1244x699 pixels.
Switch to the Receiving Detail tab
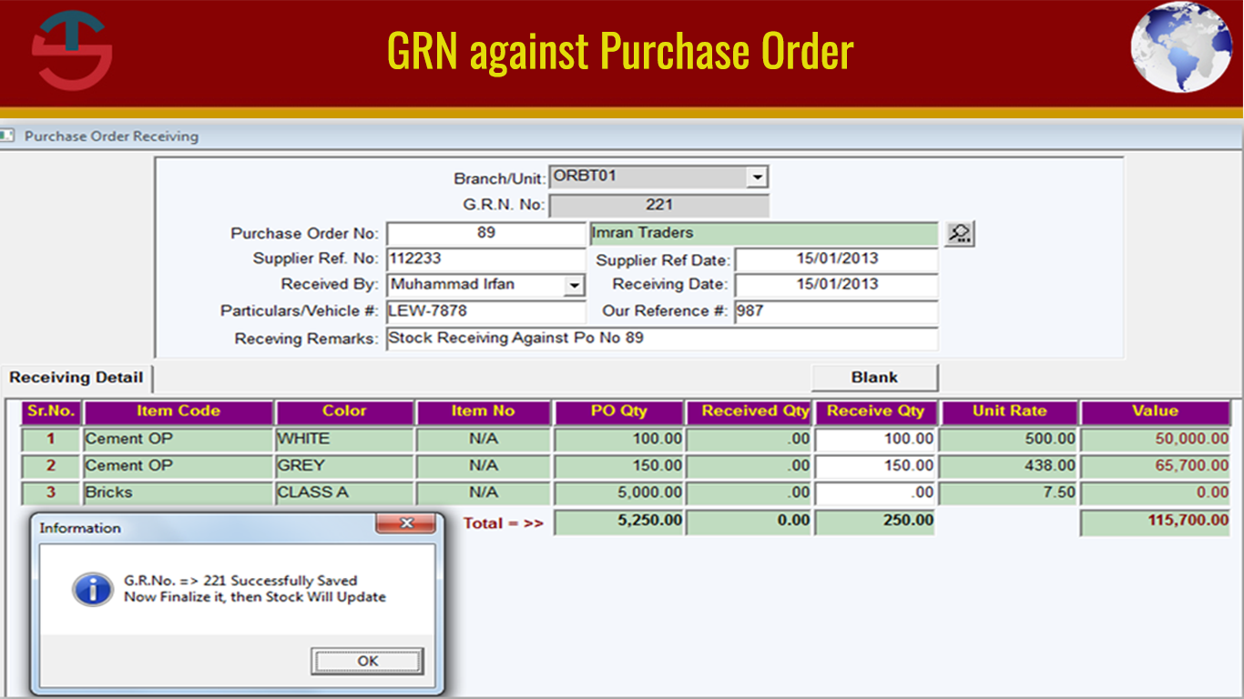(76, 378)
